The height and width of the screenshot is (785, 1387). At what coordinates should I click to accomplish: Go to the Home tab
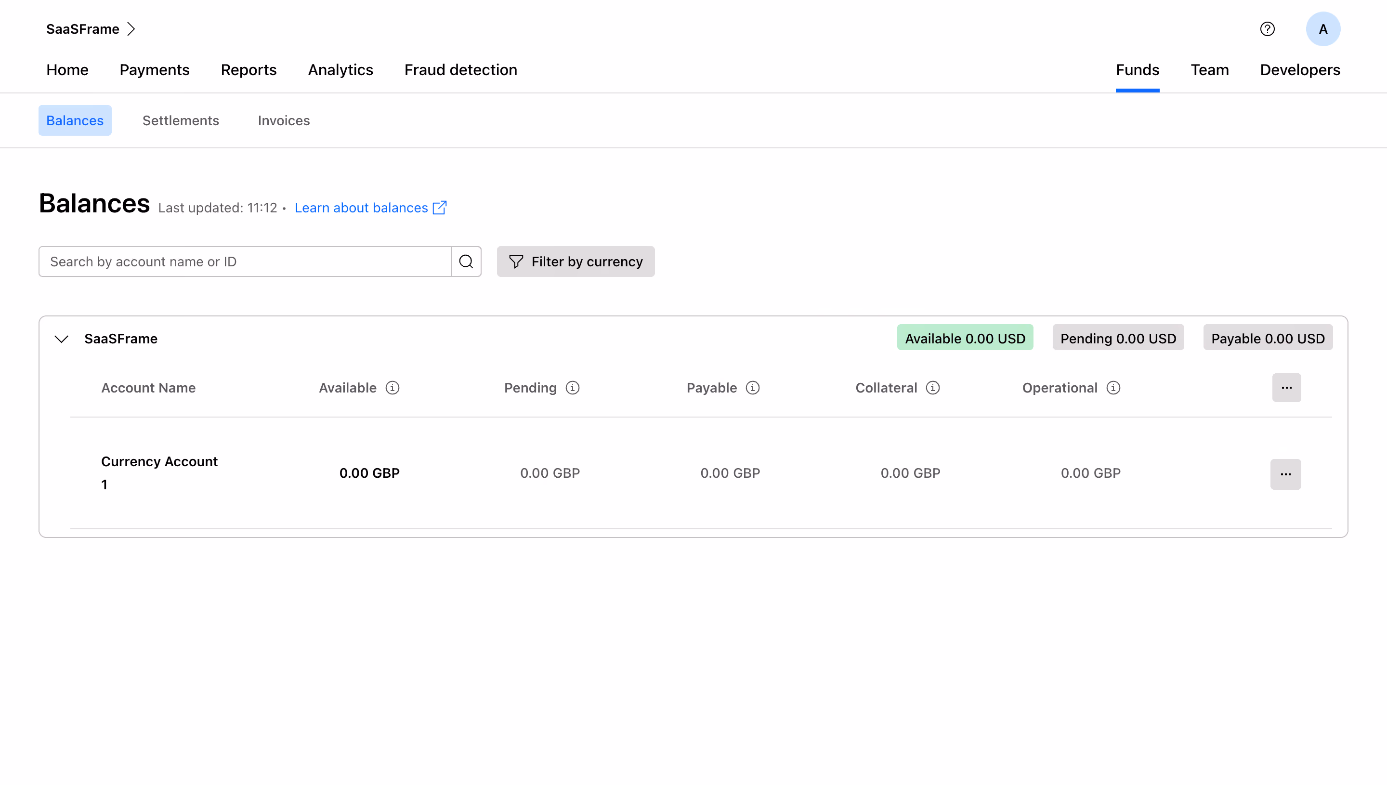[67, 70]
